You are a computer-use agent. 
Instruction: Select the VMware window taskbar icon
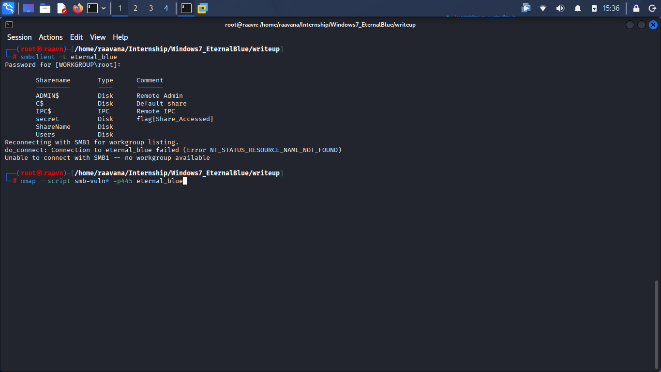pos(202,8)
